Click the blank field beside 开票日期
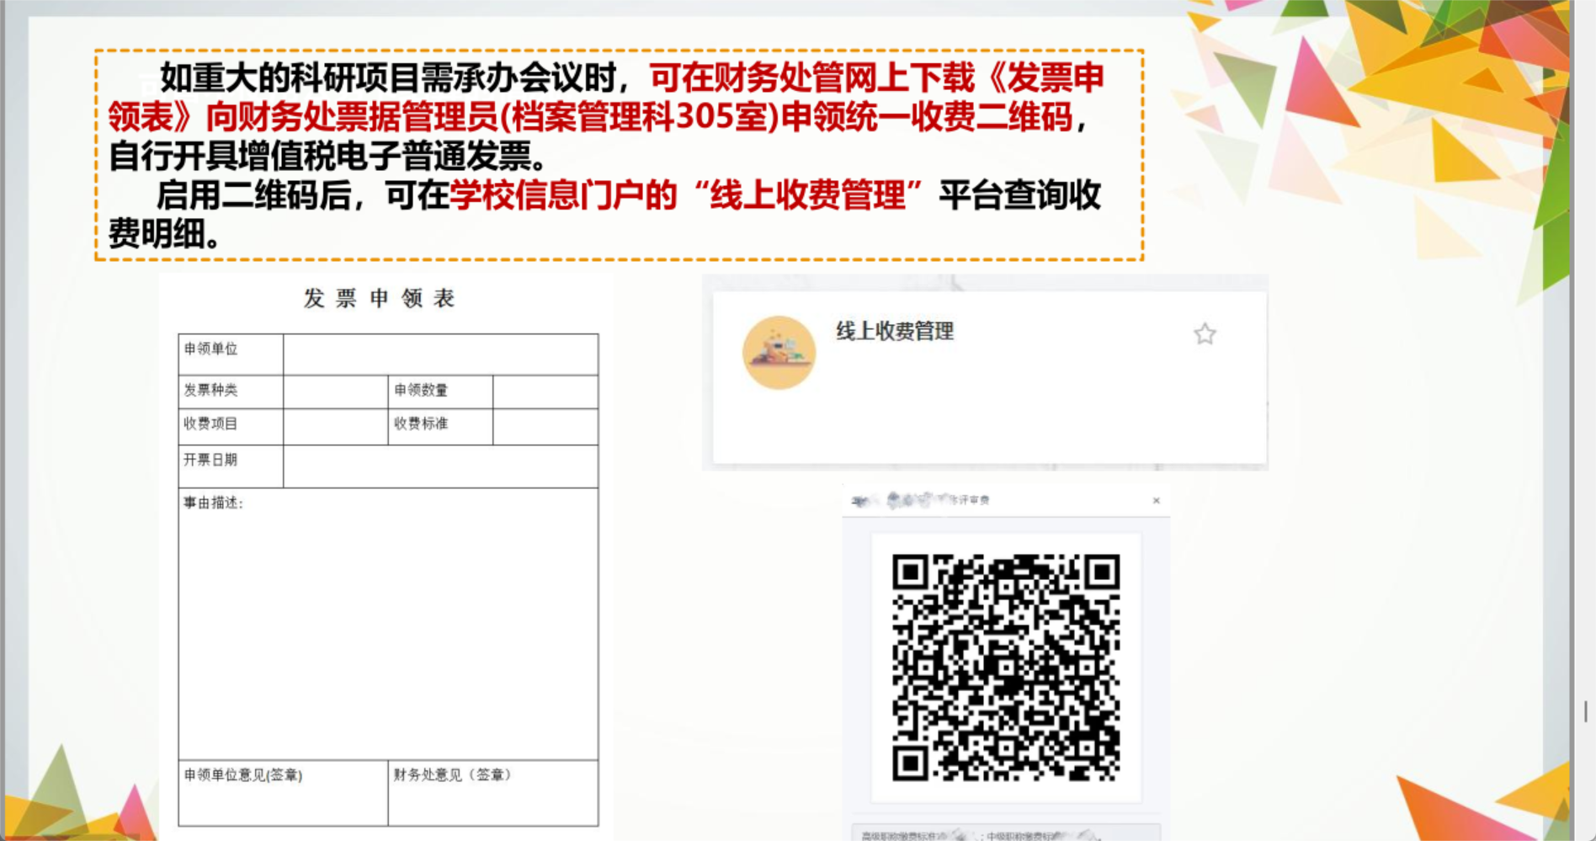The width and height of the screenshot is (1596, 841). pyautogui.click(x=441, y=466)
